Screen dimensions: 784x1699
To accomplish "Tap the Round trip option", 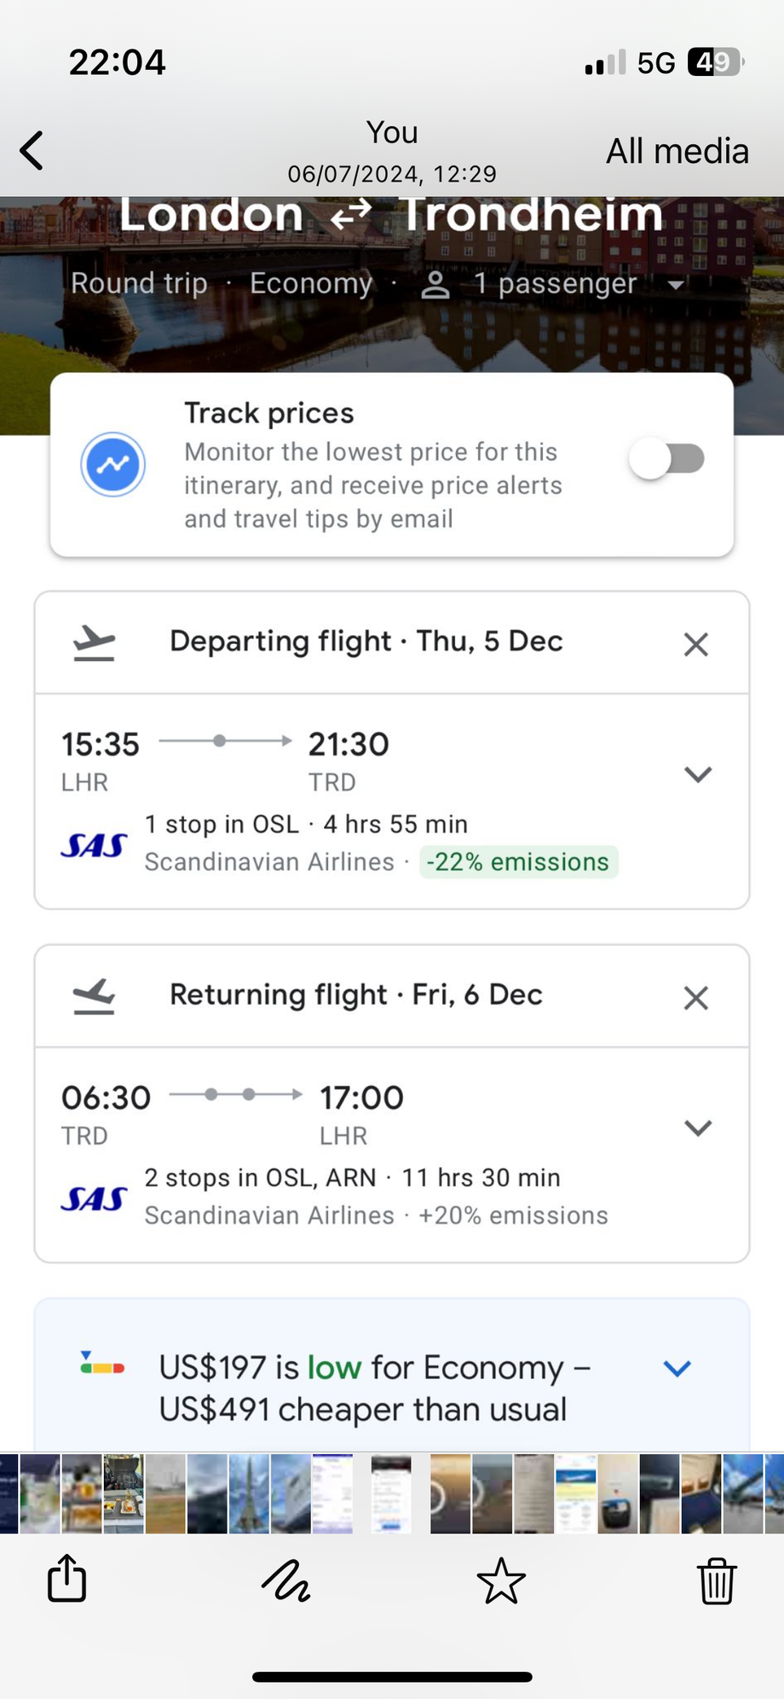I will click(139, 283).
